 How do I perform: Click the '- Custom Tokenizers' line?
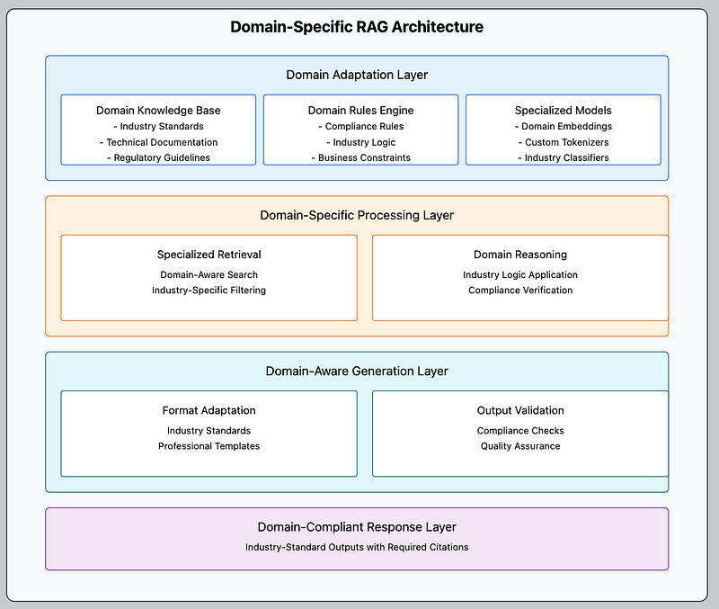click(x=564, y=142)
